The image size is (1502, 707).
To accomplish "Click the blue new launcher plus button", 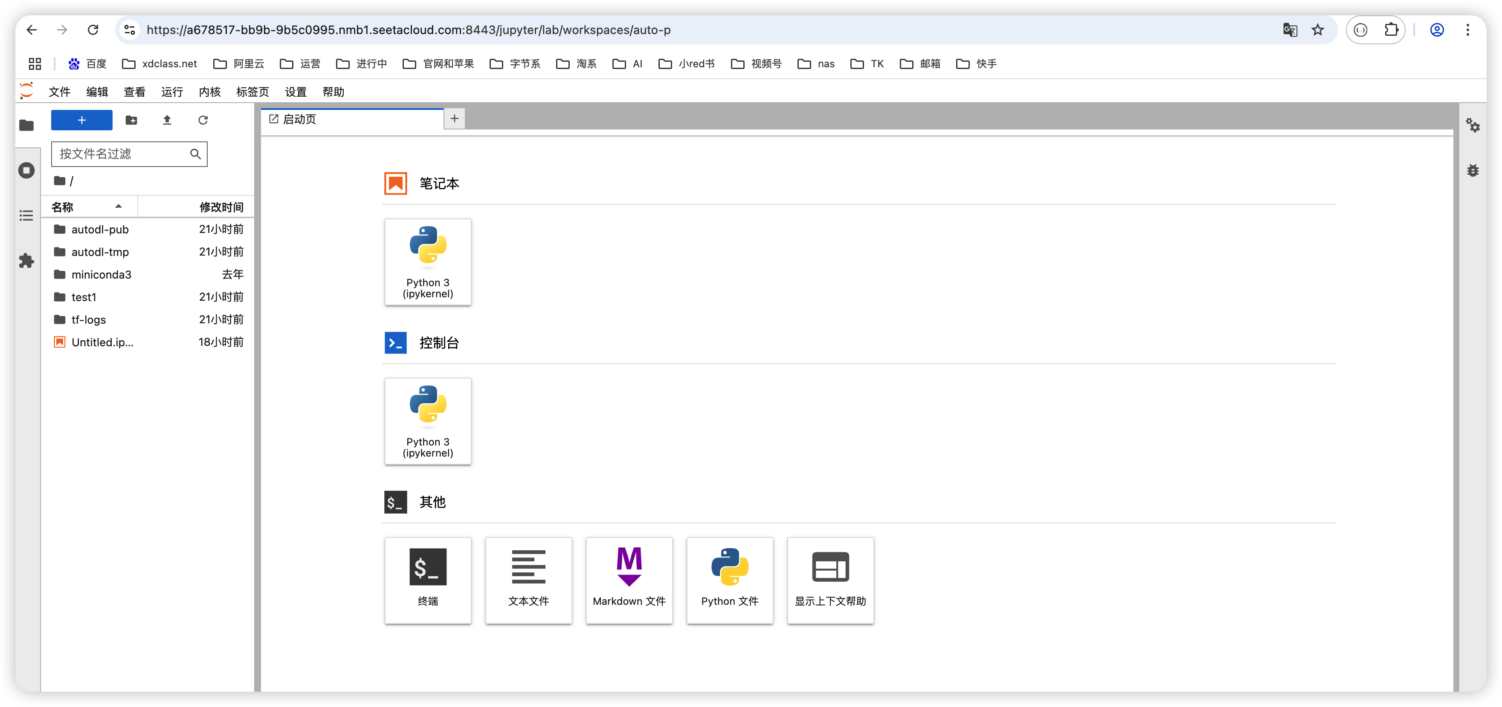I will [x=81, y=120].
